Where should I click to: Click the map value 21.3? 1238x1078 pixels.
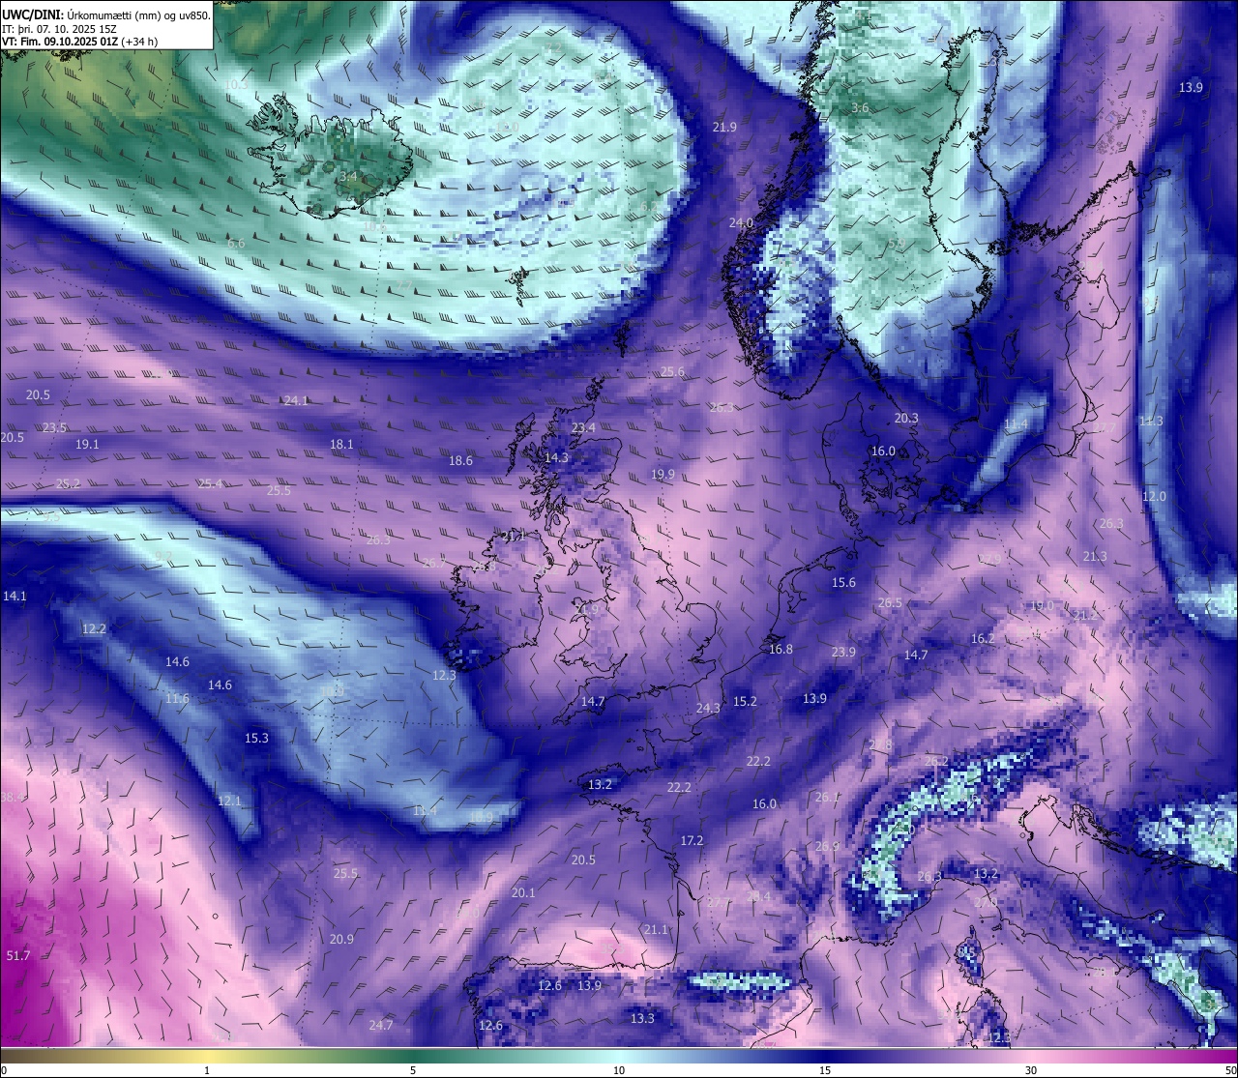[1095, 556]
